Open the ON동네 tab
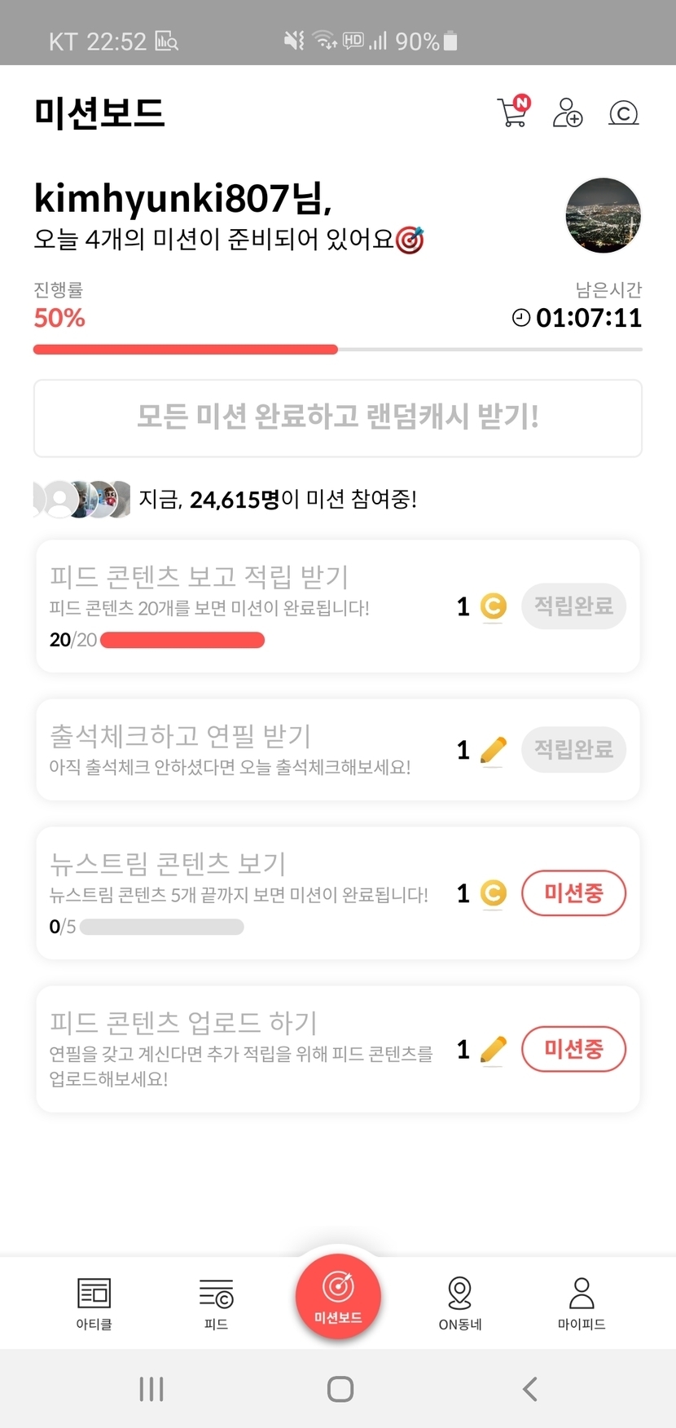Screen dimensions: 676x1428 coord(460,1302)
